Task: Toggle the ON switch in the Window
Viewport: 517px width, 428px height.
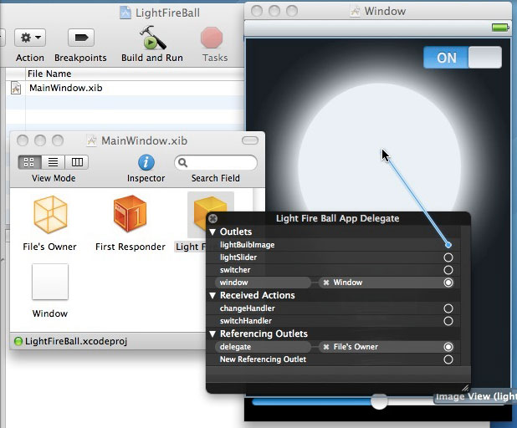Action: click(463, 58)
